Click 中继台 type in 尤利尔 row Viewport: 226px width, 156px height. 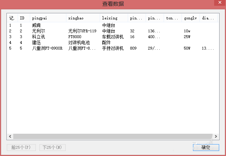click(109, 31)
